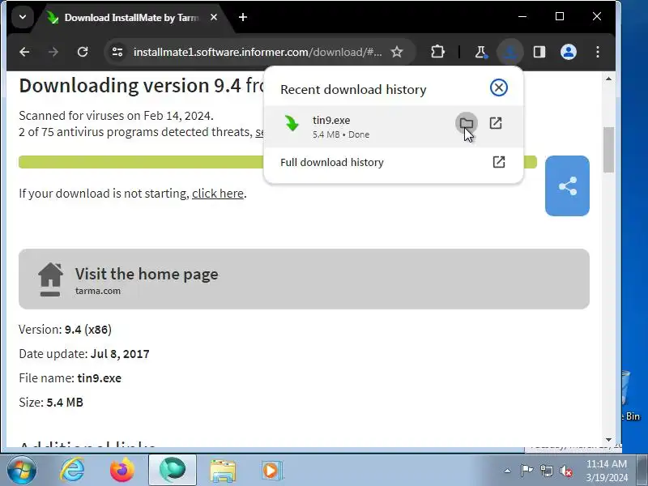
Task: Click the address bar URL
Action: pos(258,52)
